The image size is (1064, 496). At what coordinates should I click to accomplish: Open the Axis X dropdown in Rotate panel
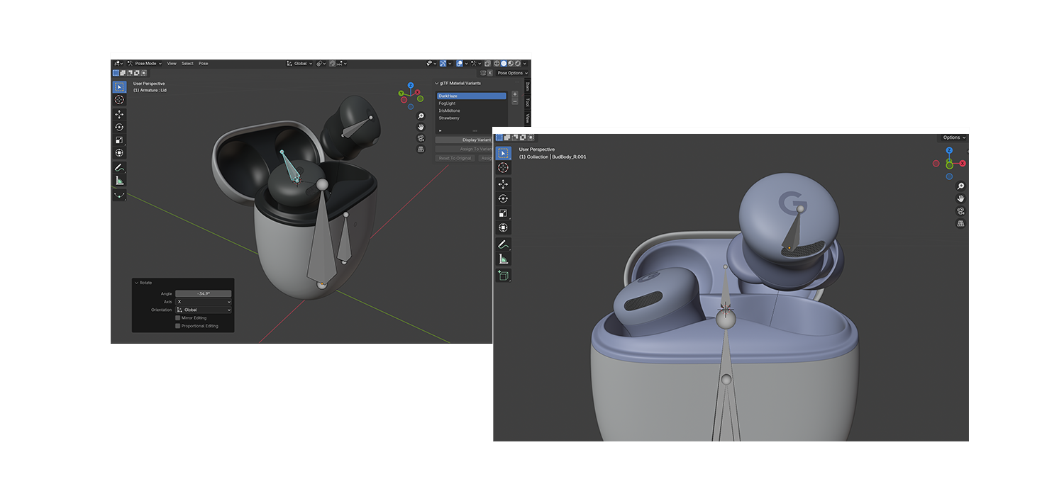203,302
